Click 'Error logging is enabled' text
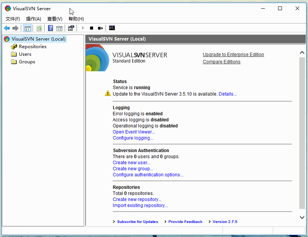Screen dimensions: 308x237 pyautogui.click(x=138, y=114)
